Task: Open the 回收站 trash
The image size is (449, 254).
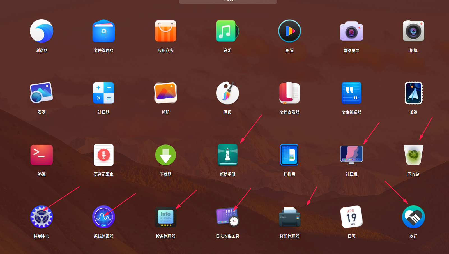Action: click(x=413, y=155)
